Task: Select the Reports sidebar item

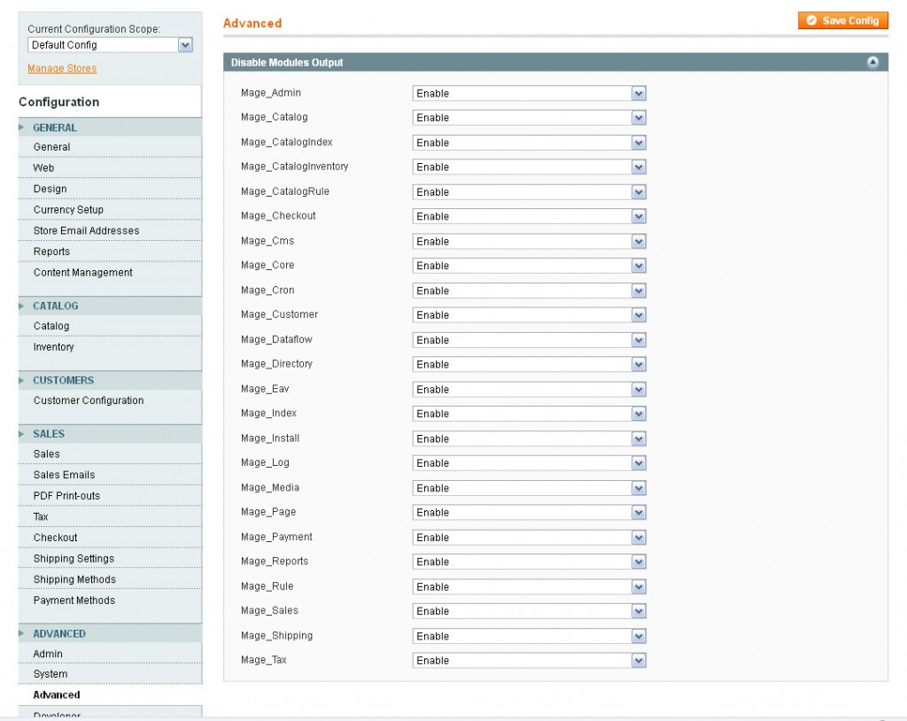Action: pos(110,252)
